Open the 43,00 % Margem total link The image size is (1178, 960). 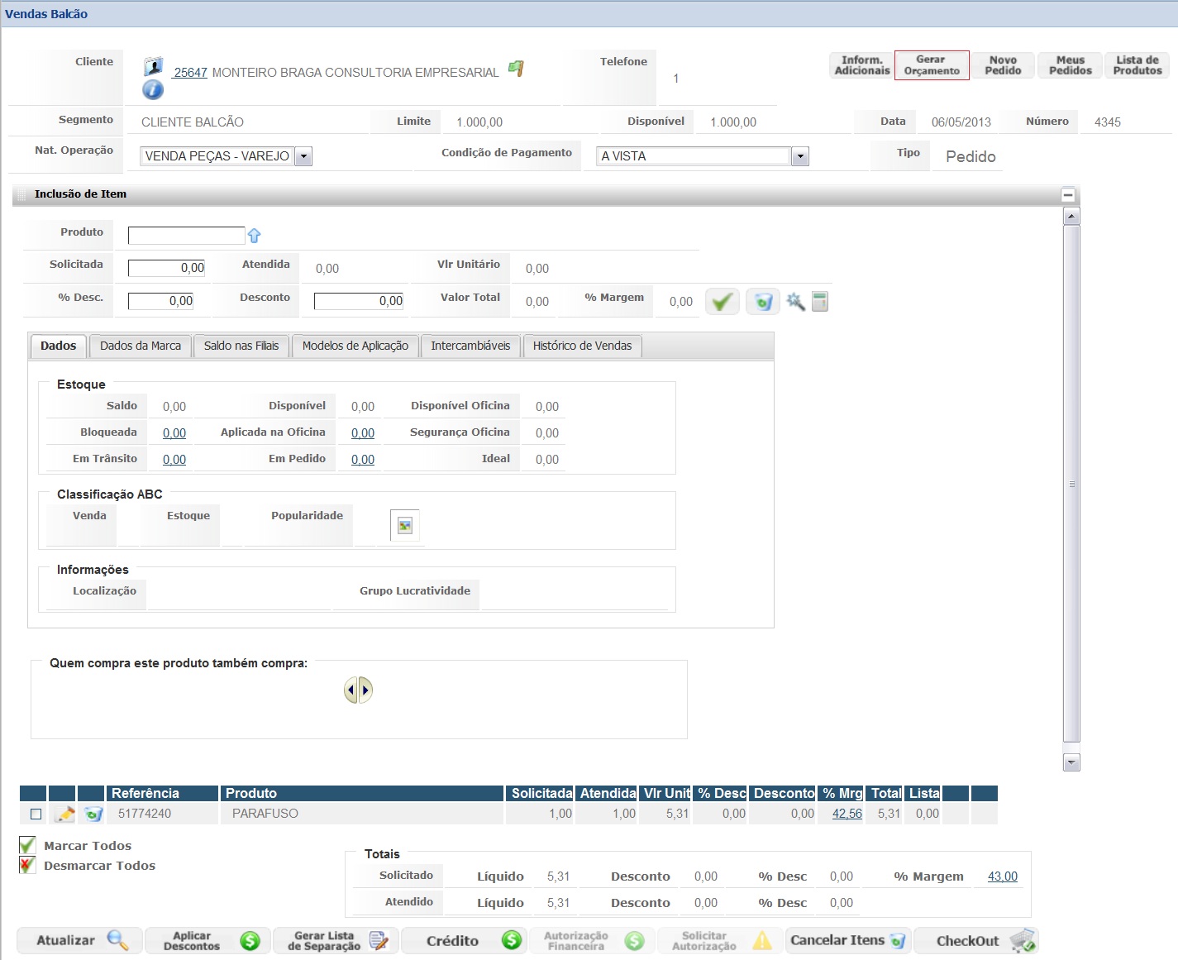1003,876
